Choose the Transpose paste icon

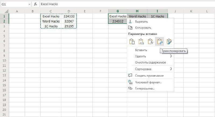(159, 41)
